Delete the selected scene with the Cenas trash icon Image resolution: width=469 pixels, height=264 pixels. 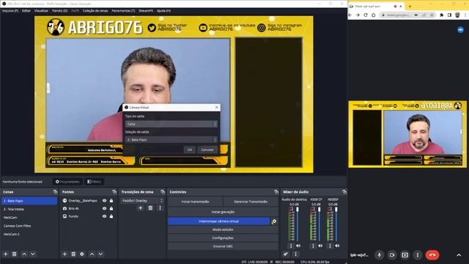click(14, 254)
